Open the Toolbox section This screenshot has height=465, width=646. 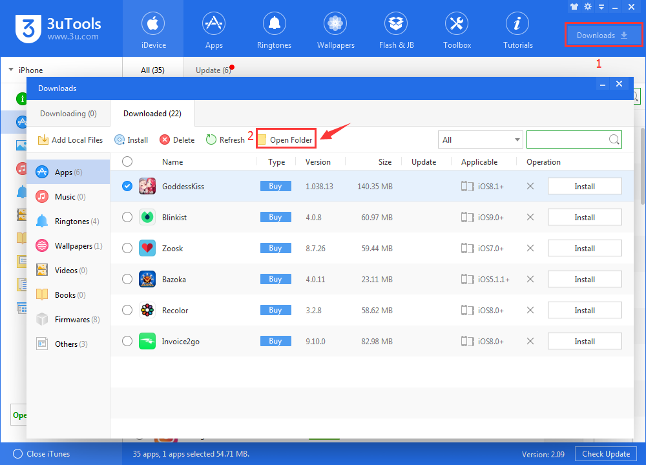(x=457, y=29)
